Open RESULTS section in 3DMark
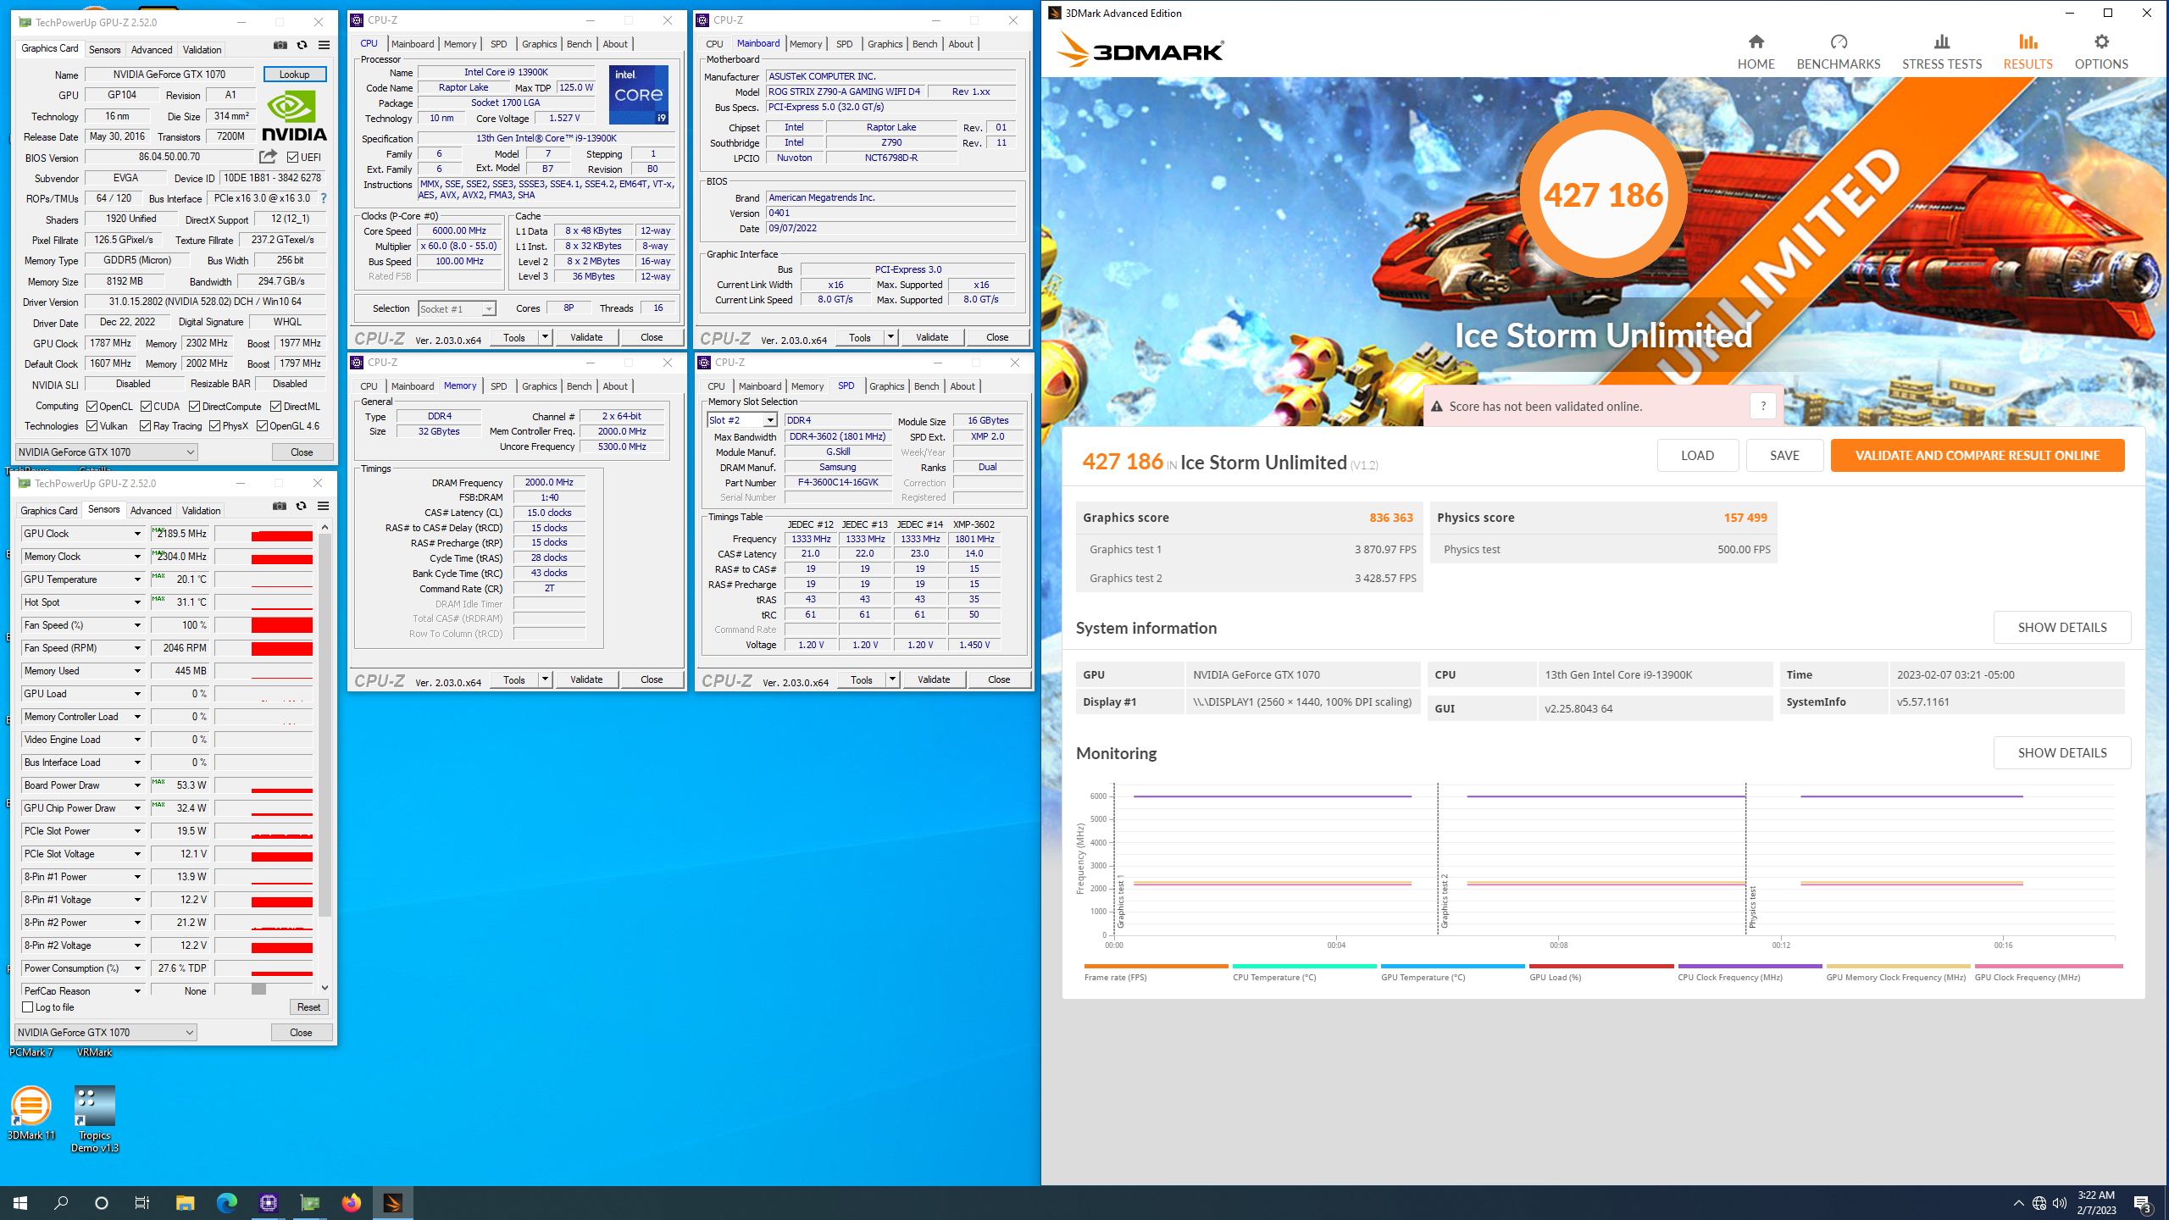Viewport: 2169px width, 1220px height. [x=2028, y=53]
